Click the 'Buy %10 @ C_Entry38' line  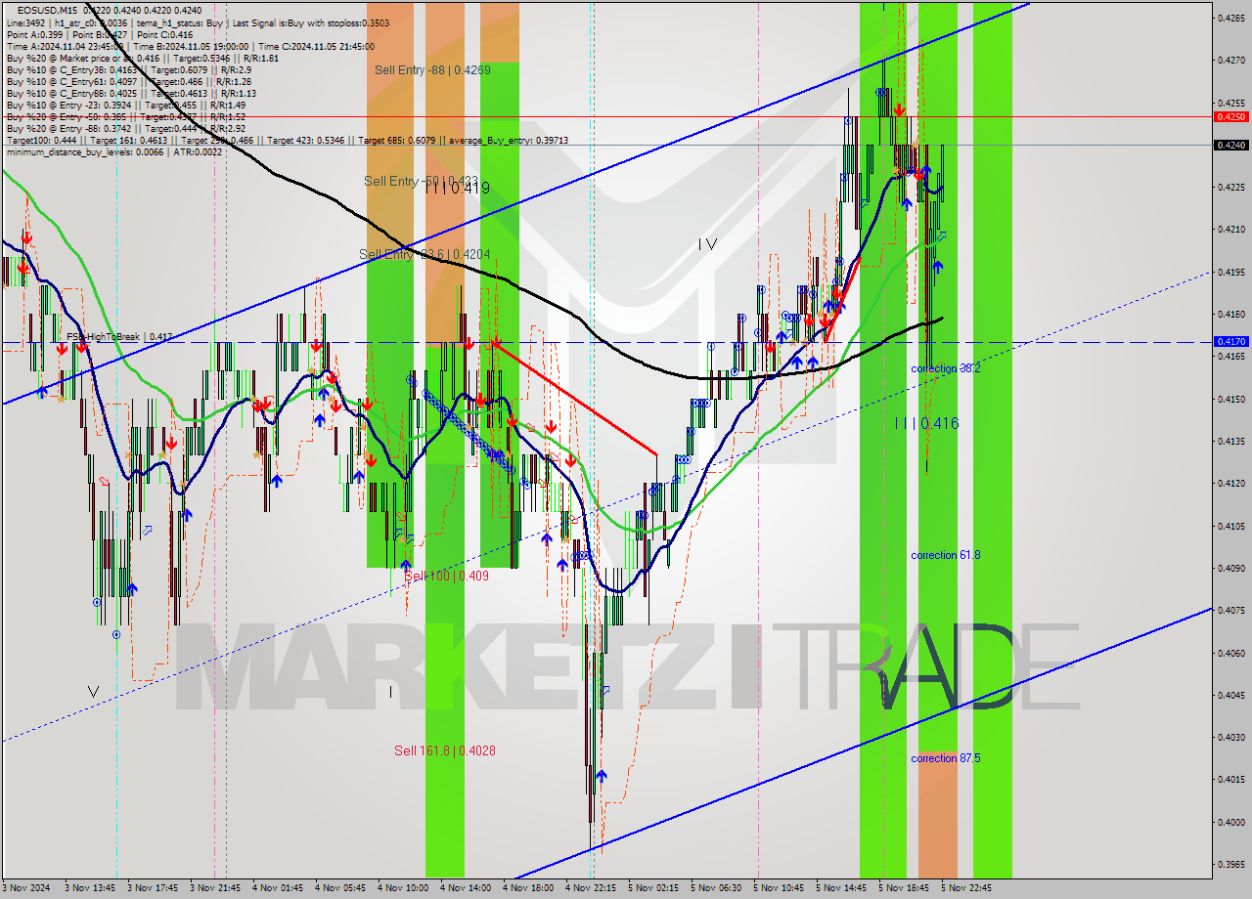point(128,70)
